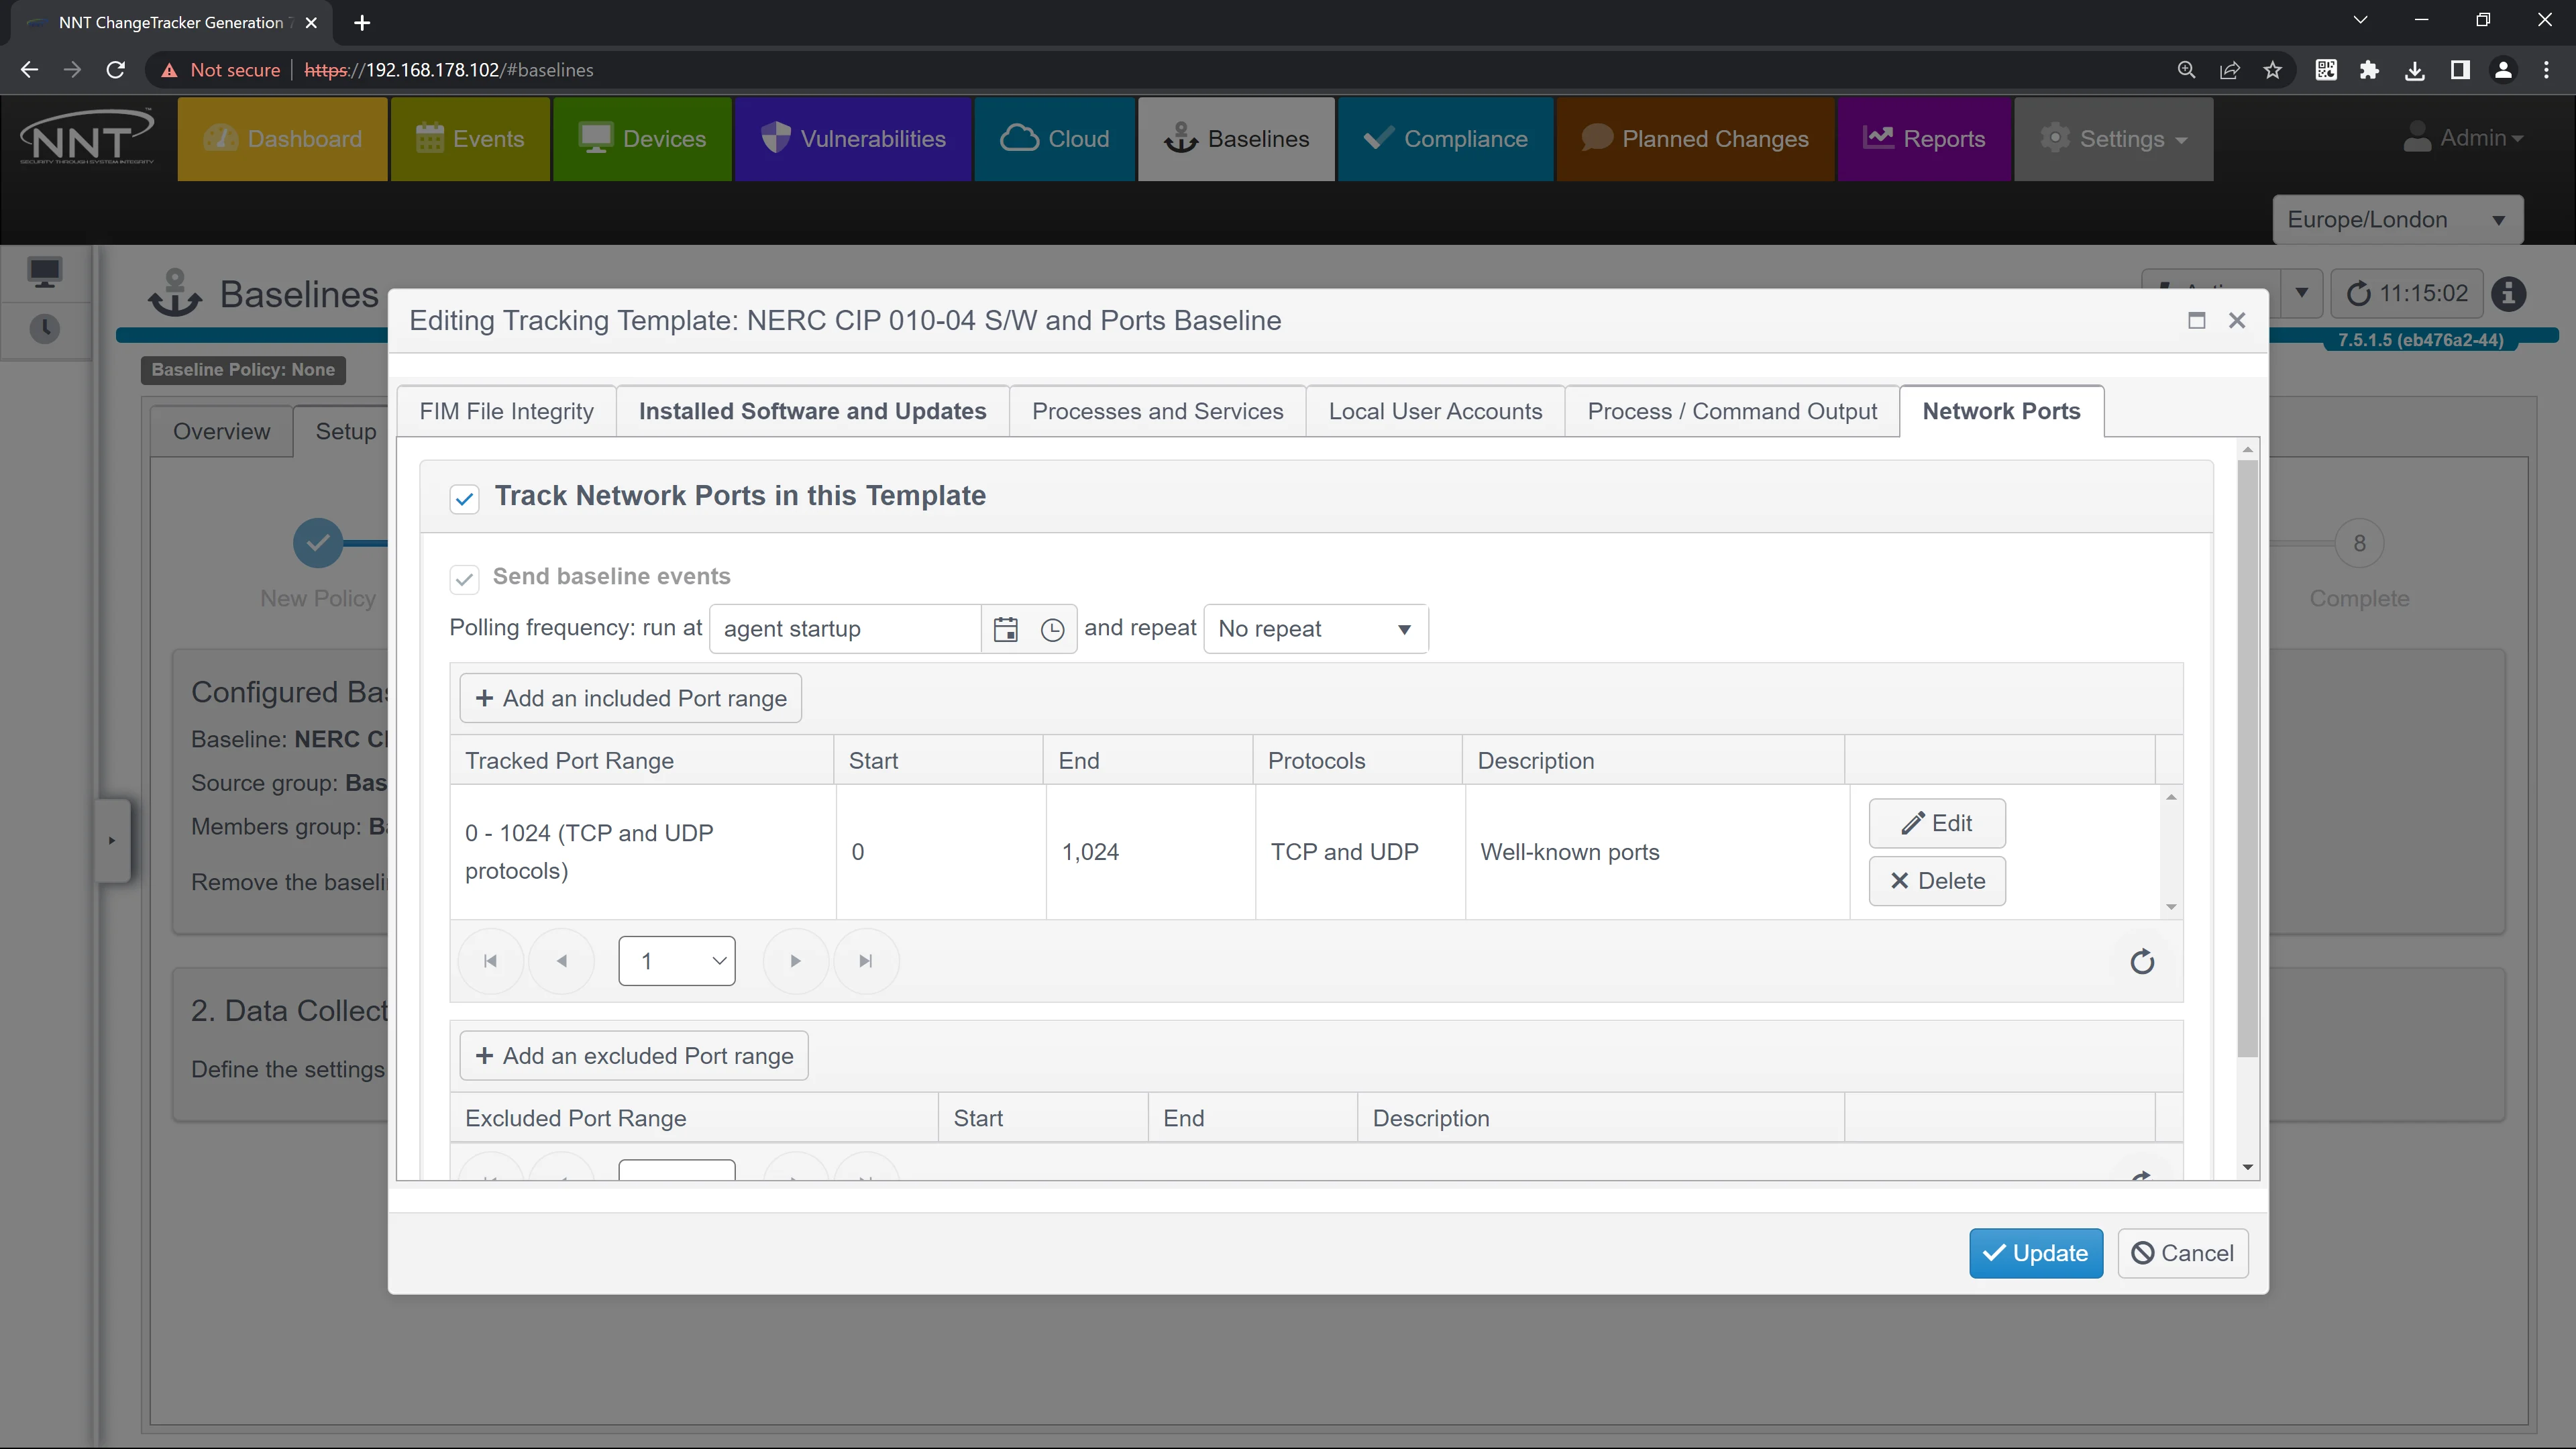Open the Dashboard navigation item

click(282, 139)
